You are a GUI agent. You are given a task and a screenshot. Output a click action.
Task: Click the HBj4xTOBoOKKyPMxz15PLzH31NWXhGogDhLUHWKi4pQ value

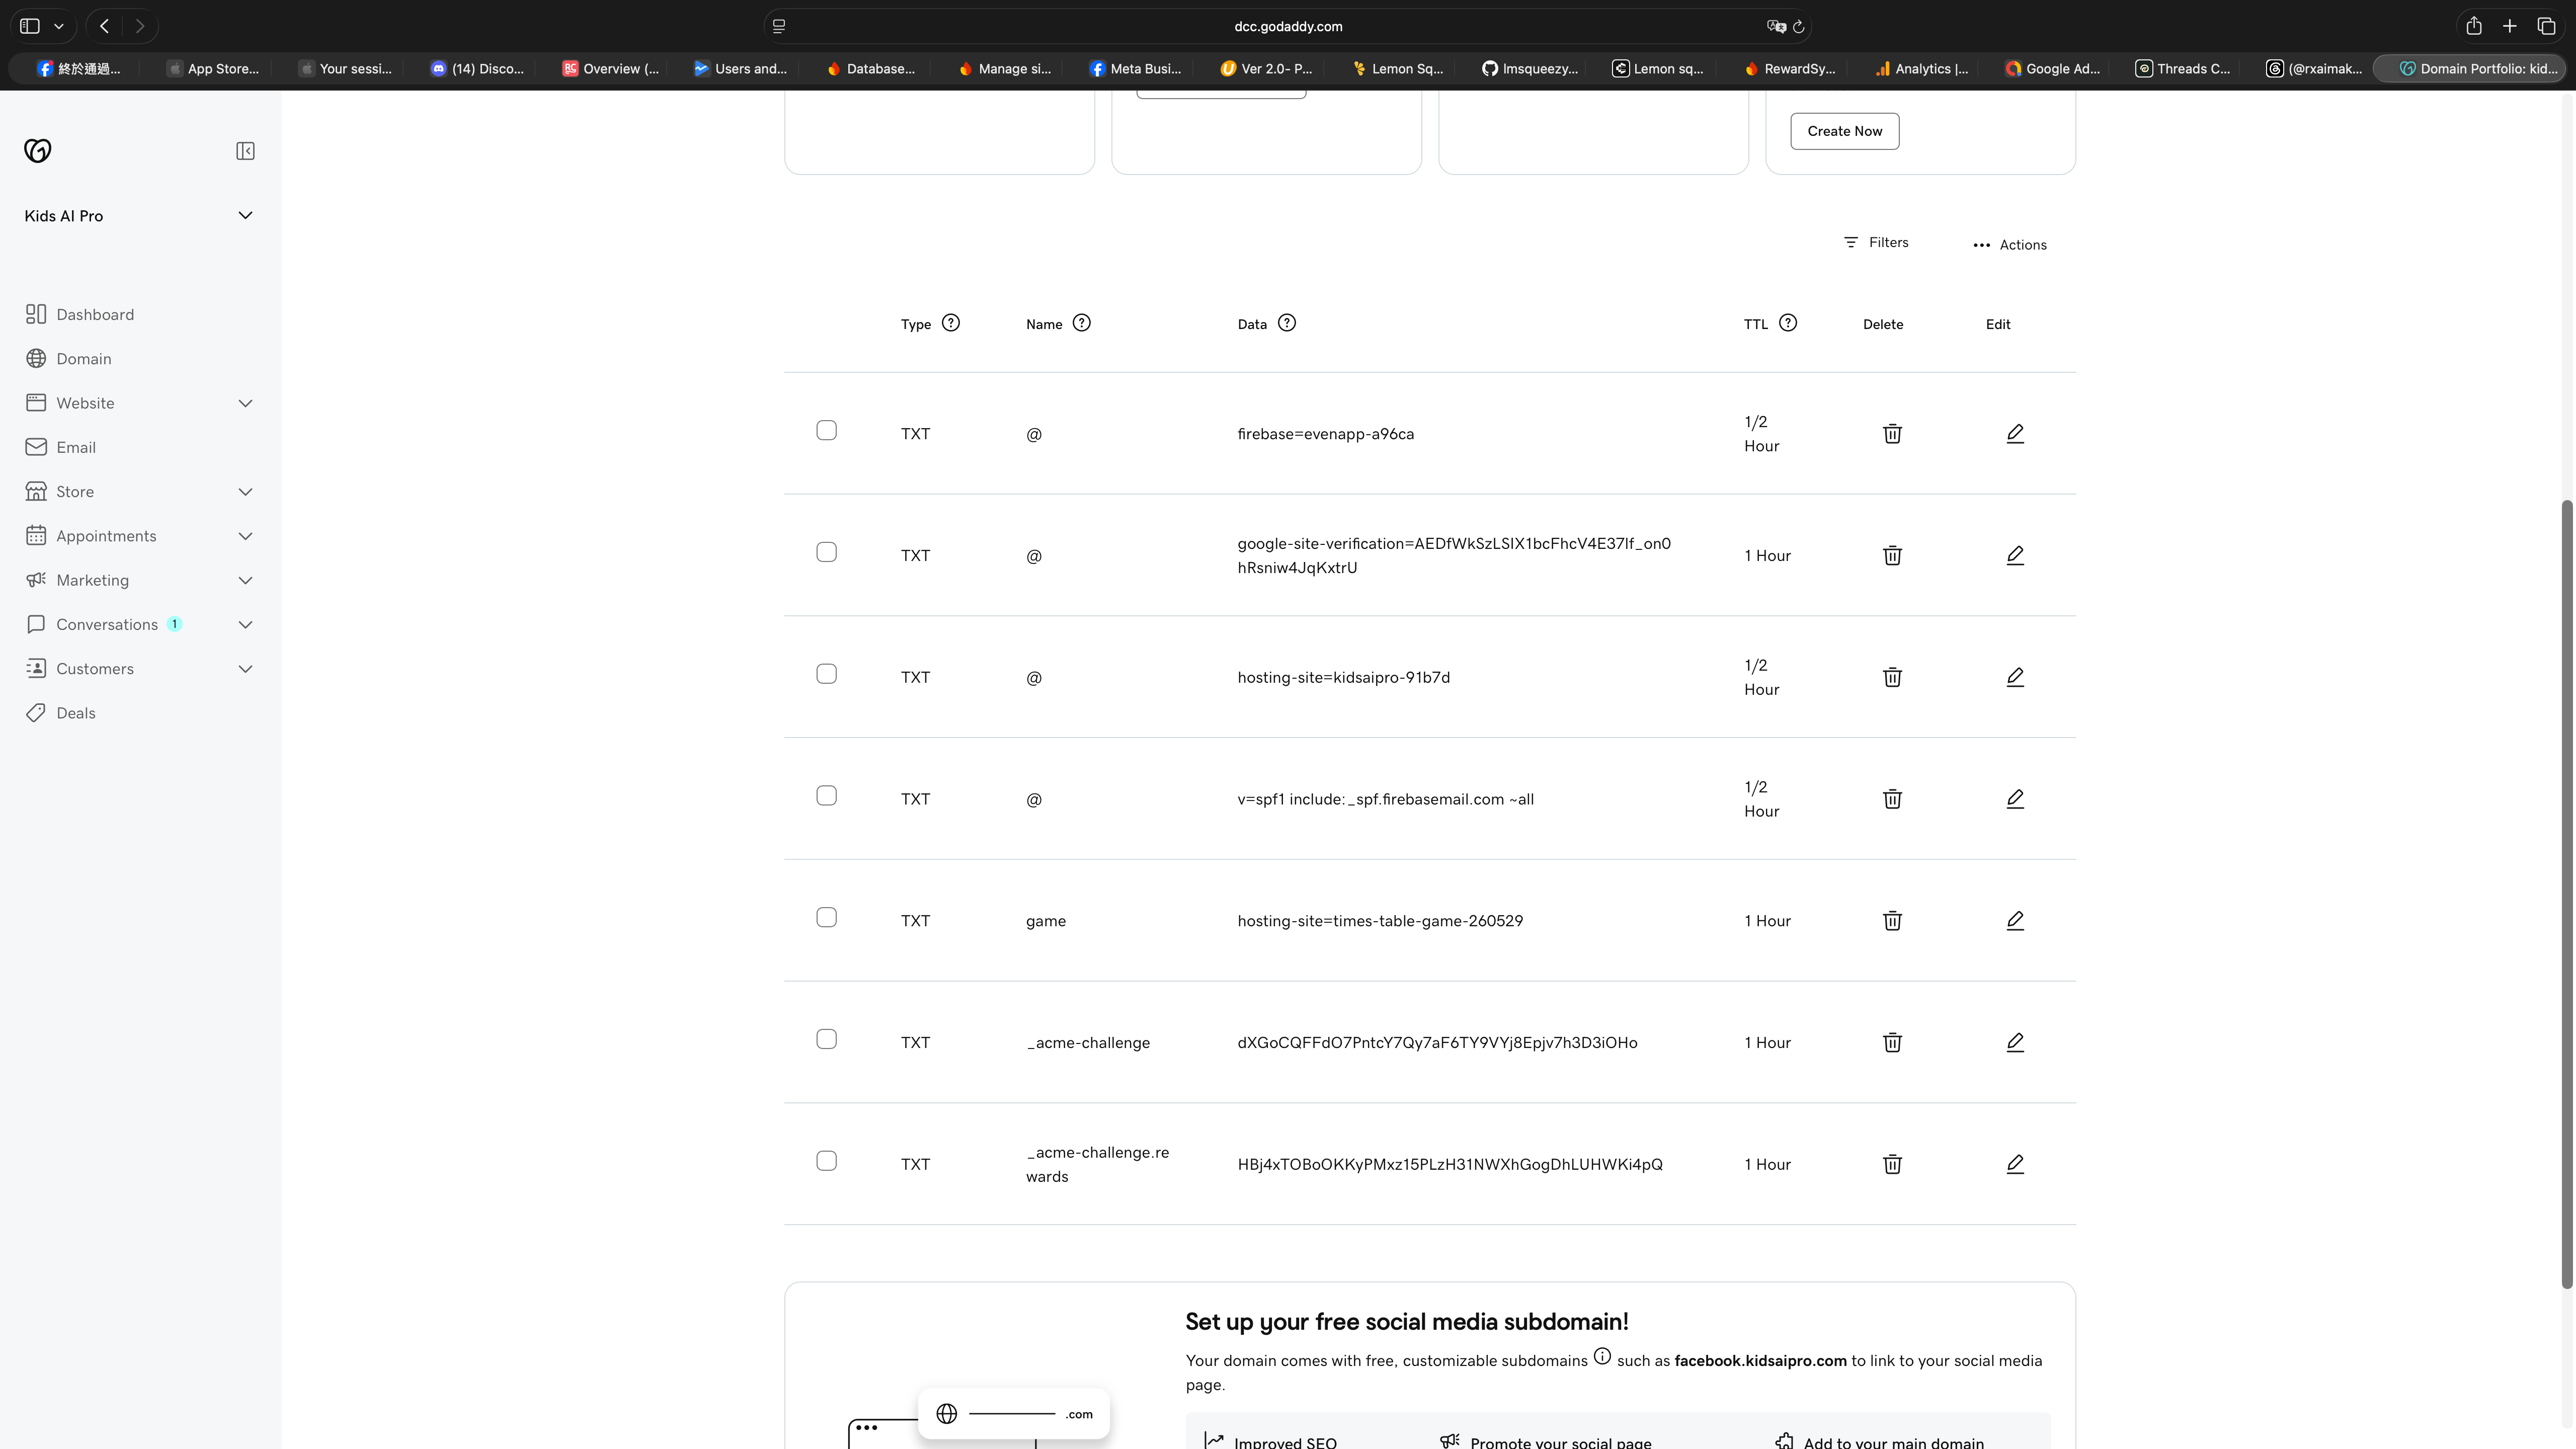tap(1450, 1164)
